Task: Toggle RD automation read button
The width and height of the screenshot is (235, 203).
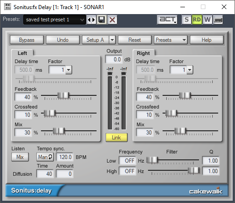Action: click(197, 20)
